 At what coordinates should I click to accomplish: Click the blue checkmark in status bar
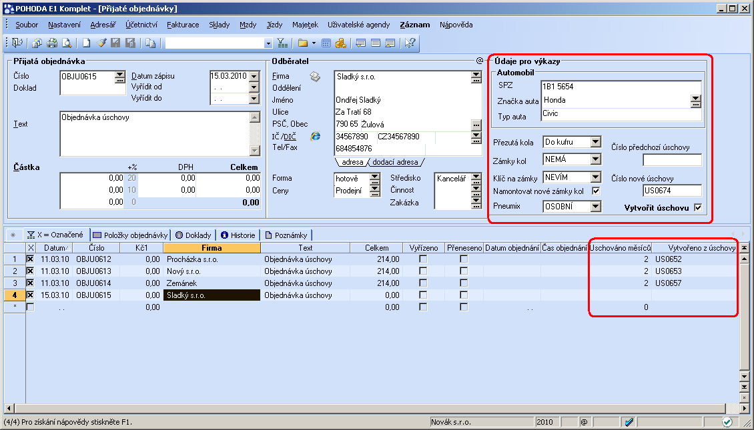[629, 422]
